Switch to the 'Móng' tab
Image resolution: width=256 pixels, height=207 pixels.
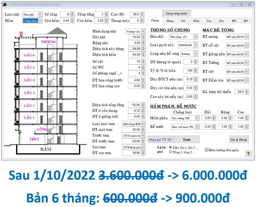pyautogui.click(x=170, y=21)
